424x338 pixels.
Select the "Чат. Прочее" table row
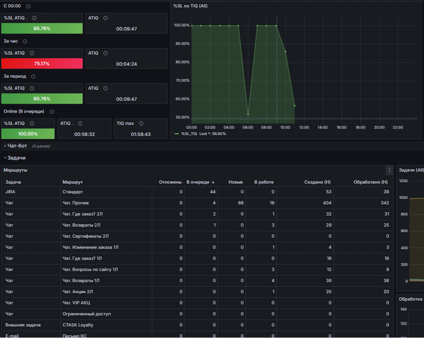click(197, 203)
